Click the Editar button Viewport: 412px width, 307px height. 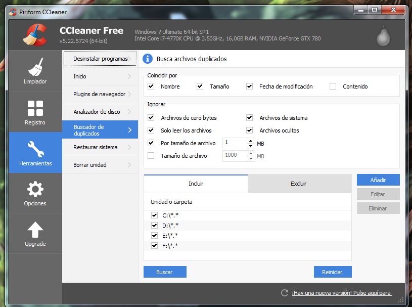pyautogui.click(x=378, y=194)
